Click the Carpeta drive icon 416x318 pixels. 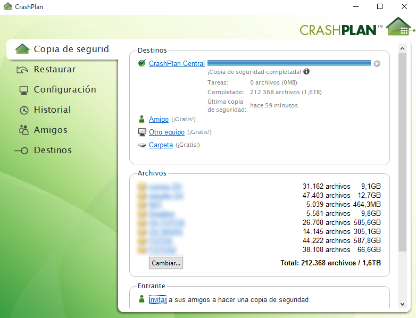pyautogui.click(x=142, y=145)
